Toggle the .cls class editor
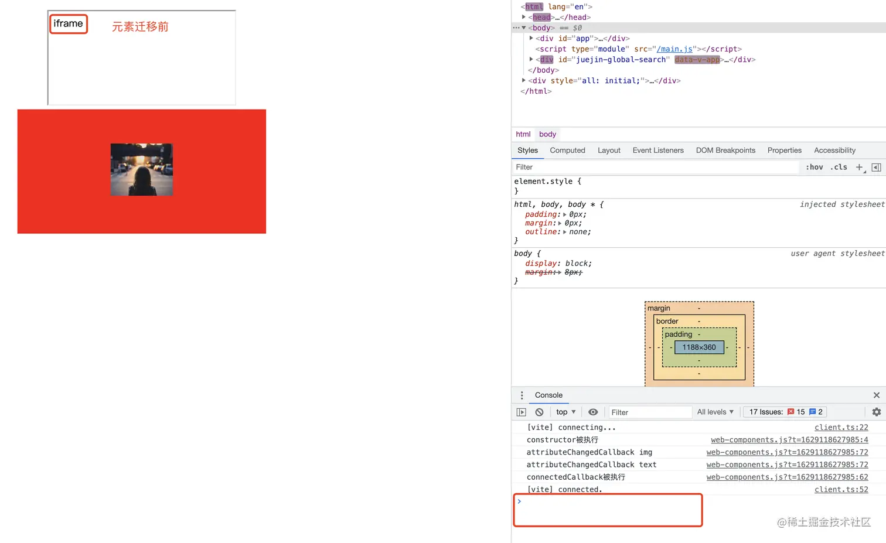This screenshot has width=886, height=543. tap(839, 168)
